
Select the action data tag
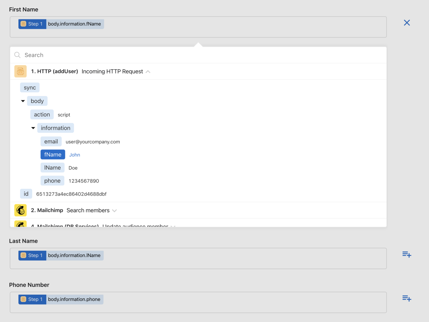(x=42, y=114)
